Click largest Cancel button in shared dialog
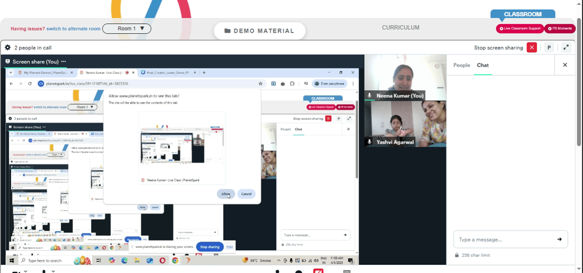 [x=246, y=194]
